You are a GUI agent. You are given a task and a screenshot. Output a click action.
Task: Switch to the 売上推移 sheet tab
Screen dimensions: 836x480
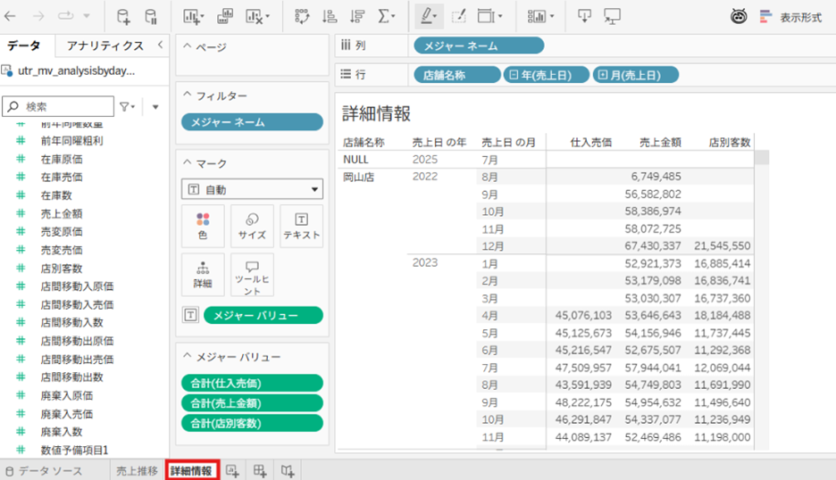click(x=137, y=471)
